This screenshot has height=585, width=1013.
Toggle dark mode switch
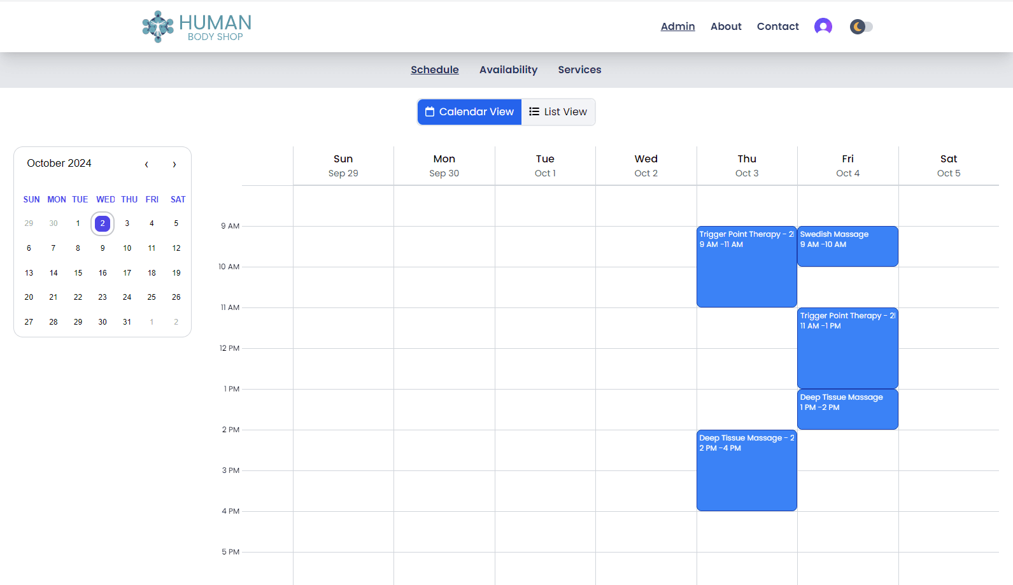(861, 27)
